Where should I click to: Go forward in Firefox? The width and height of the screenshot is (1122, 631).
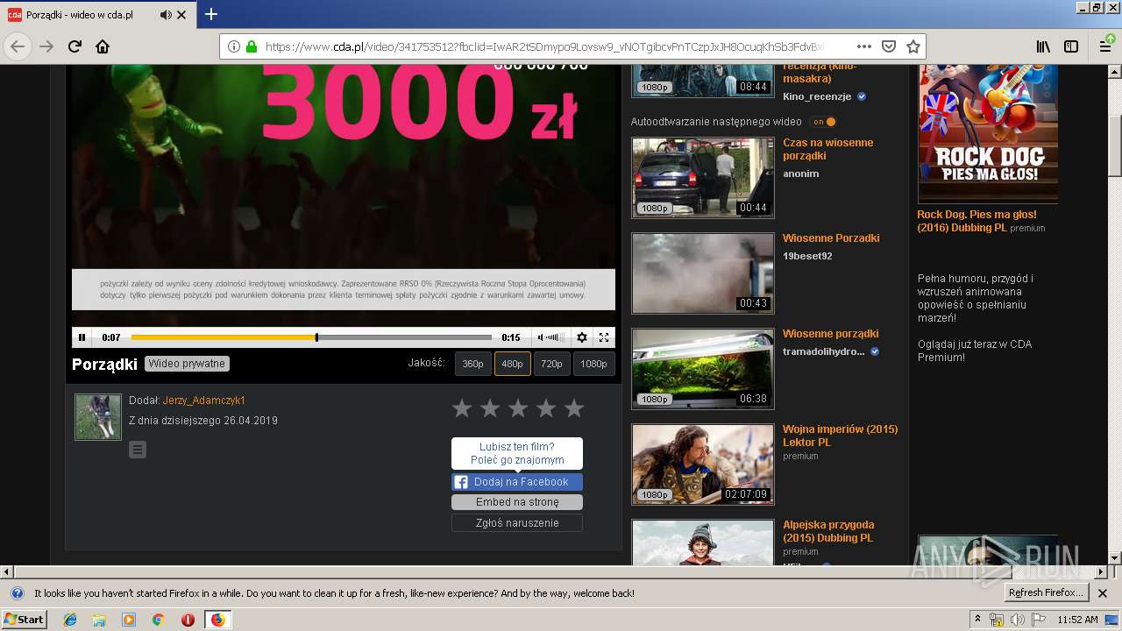point(46,46)
